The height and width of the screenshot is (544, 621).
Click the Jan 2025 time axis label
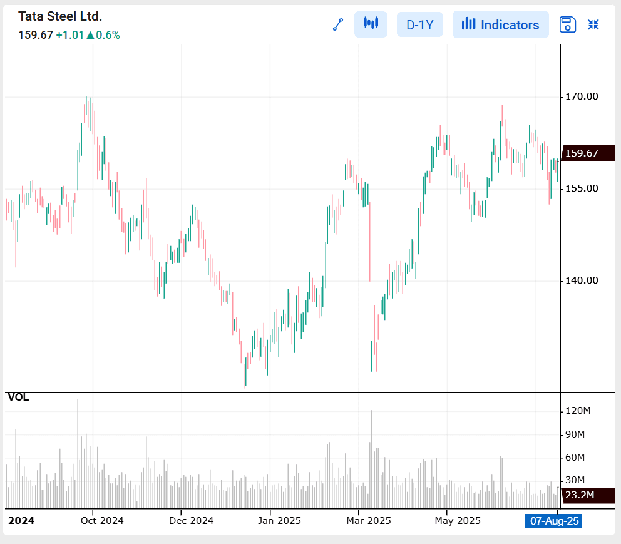click(280, 521)
